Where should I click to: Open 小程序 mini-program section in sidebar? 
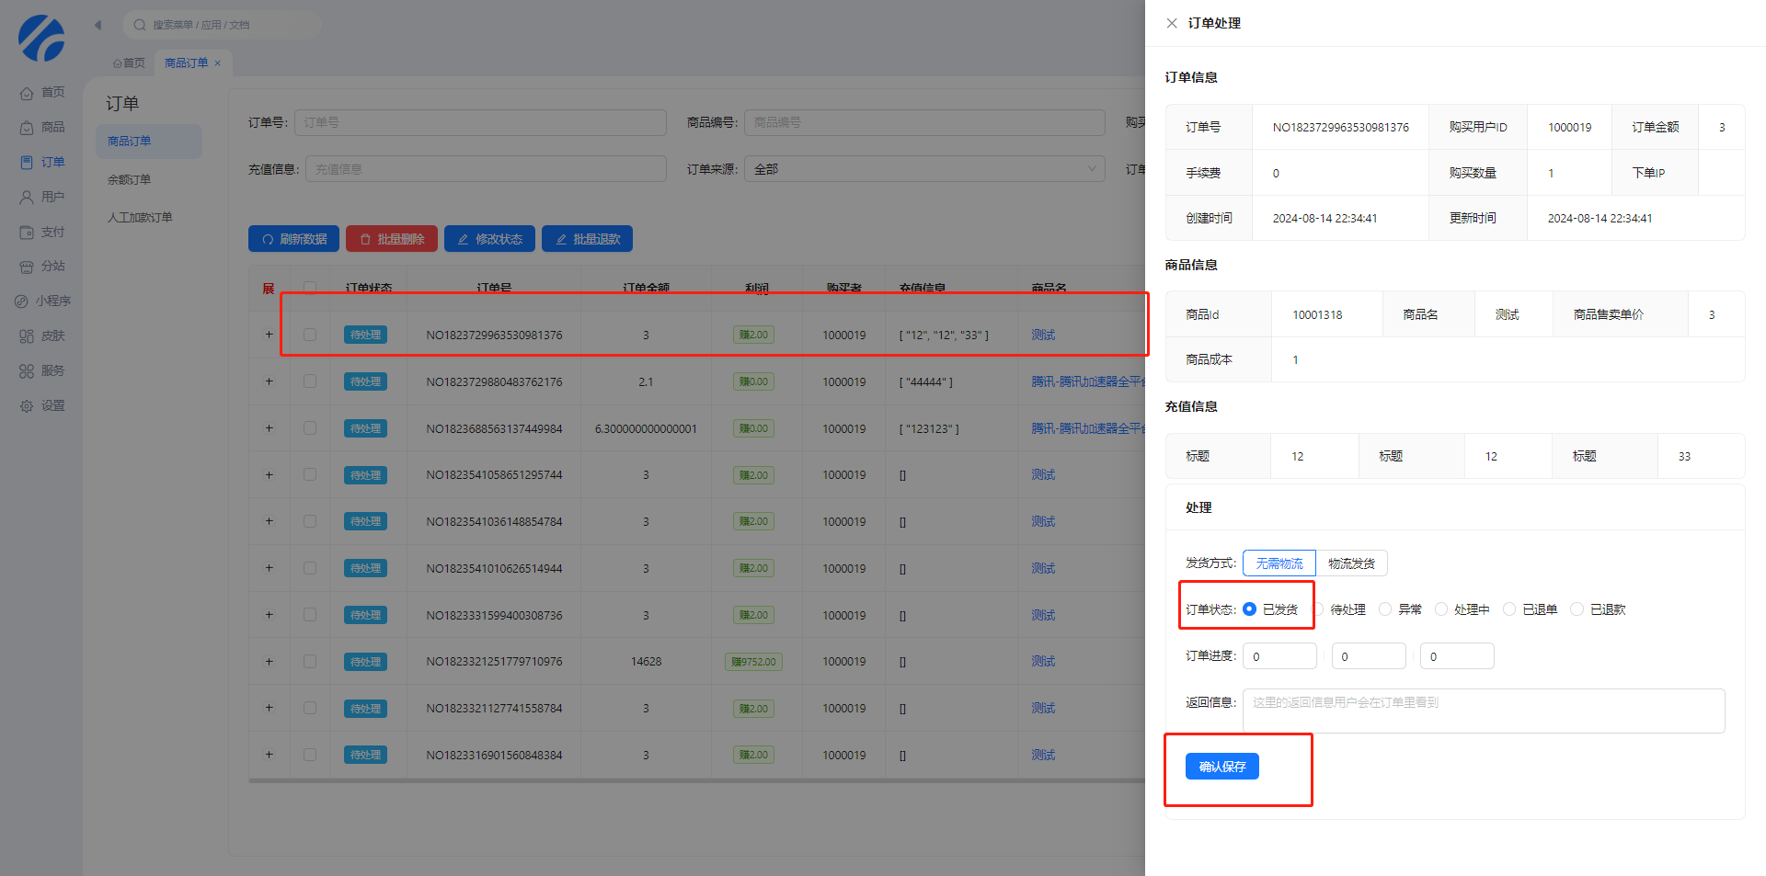click(22, 301)
